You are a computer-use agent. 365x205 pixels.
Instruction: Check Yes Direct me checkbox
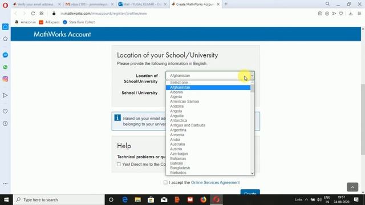click(x=119, y=165)
